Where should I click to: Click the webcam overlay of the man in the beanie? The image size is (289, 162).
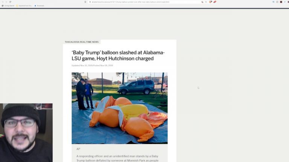tap(26, 133)
